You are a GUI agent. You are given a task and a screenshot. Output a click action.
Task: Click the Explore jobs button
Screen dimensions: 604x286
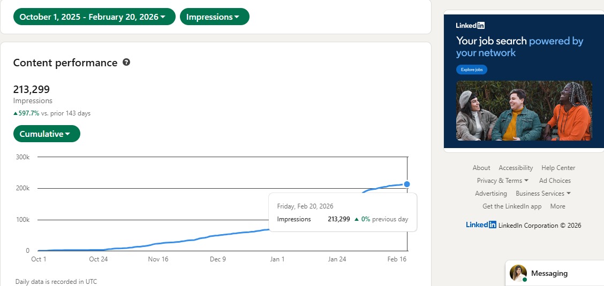[471, 69]
